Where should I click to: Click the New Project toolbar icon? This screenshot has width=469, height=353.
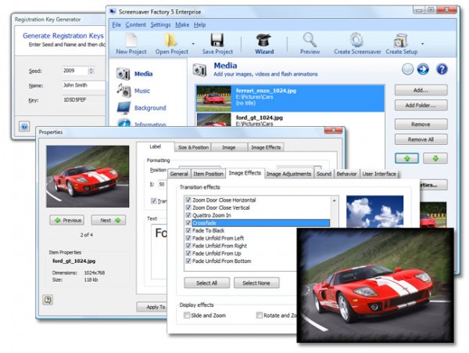click(x=131, y=39)
